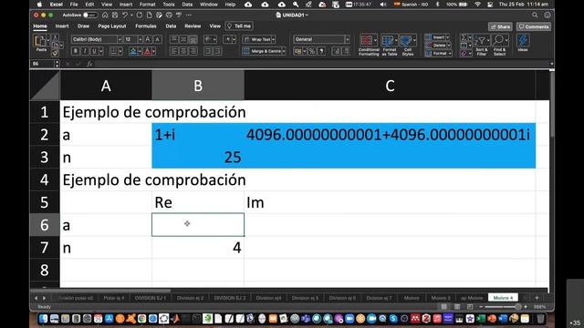Screen dimensions: 584x328
Task: Click the Cut scissors icon
Action: point(55,37)
